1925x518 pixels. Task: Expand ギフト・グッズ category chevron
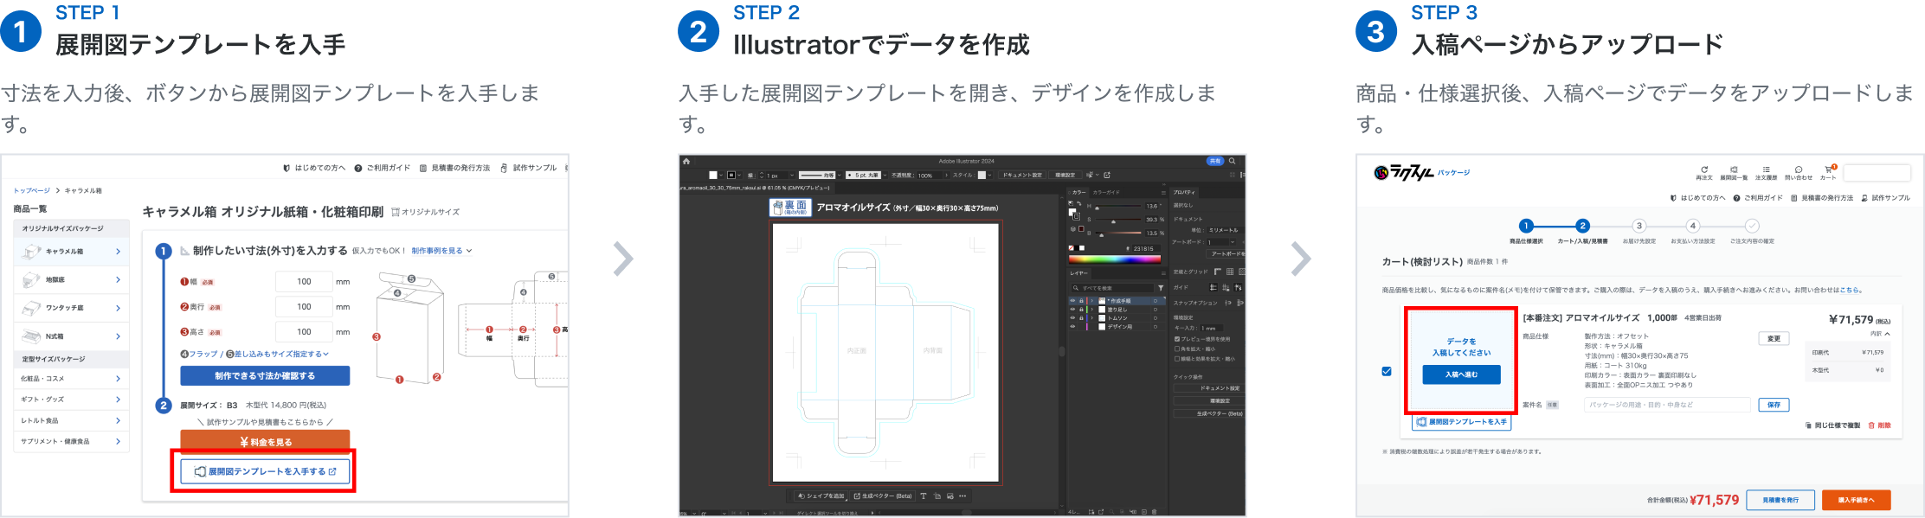118,400
